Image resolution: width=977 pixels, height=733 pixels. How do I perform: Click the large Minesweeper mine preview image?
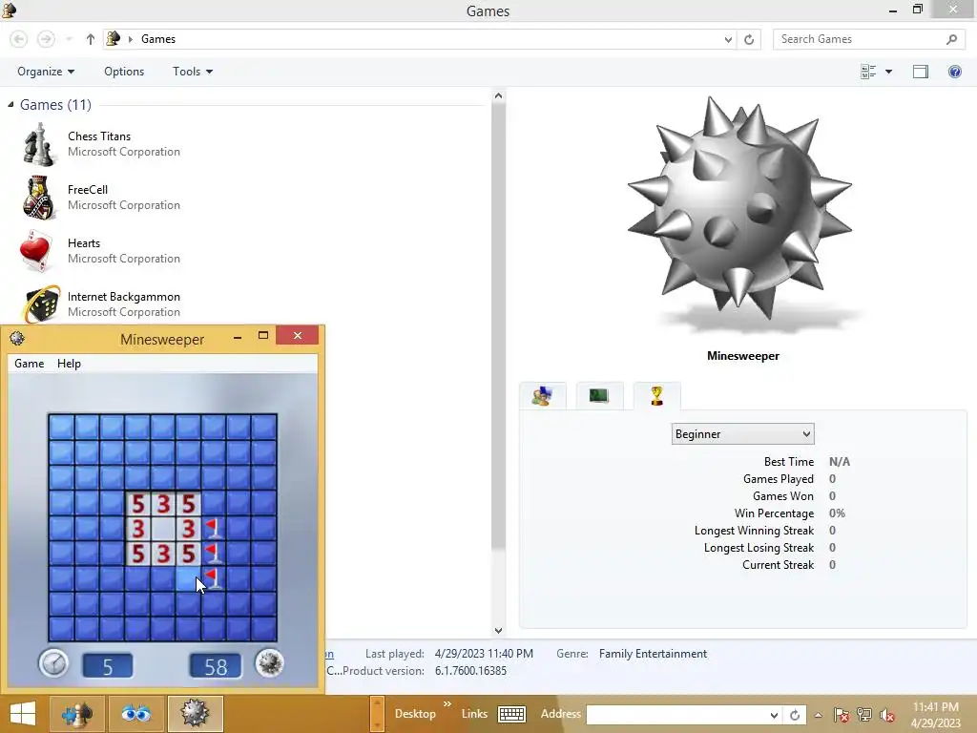coord(739,209)
